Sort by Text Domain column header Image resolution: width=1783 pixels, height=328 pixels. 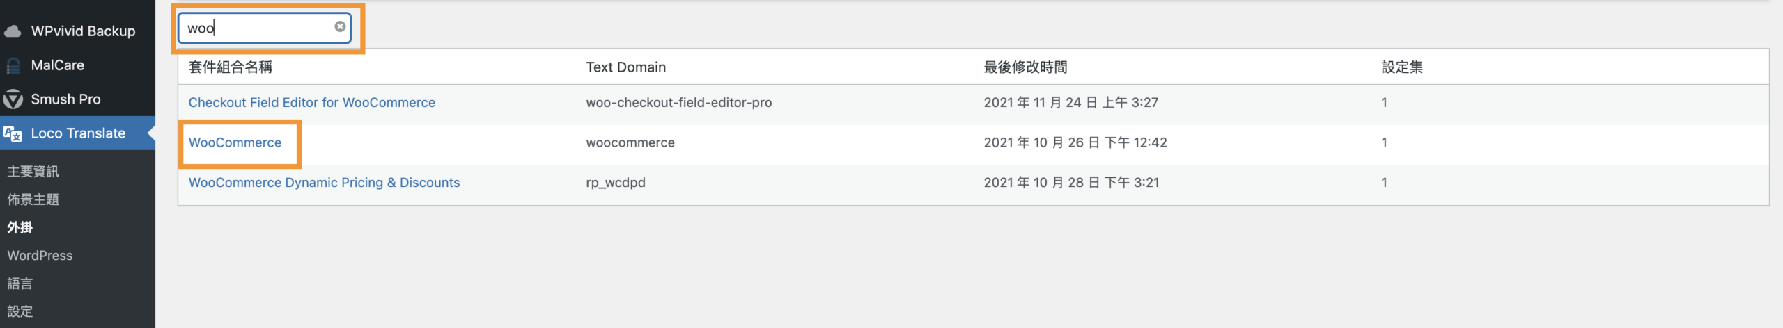coord(625,67)
